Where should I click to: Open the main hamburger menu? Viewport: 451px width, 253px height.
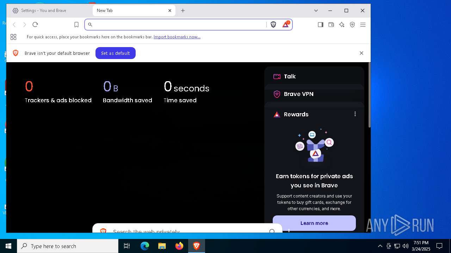coord(363,25)
